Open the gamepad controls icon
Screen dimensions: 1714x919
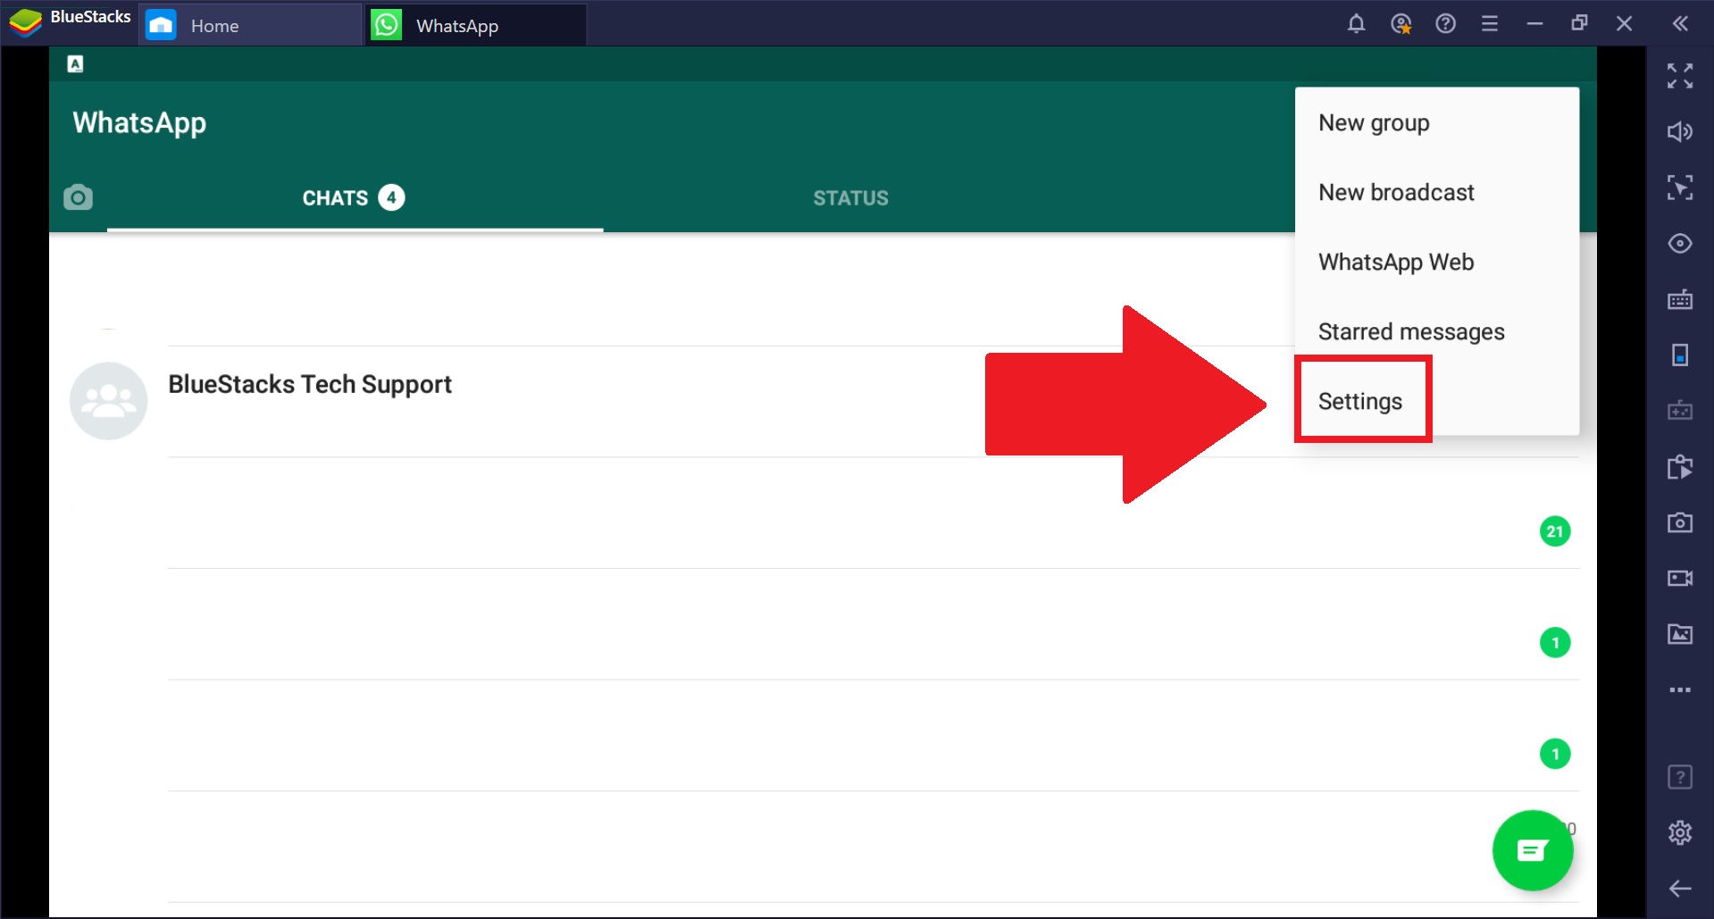(x=1680, y=411)
